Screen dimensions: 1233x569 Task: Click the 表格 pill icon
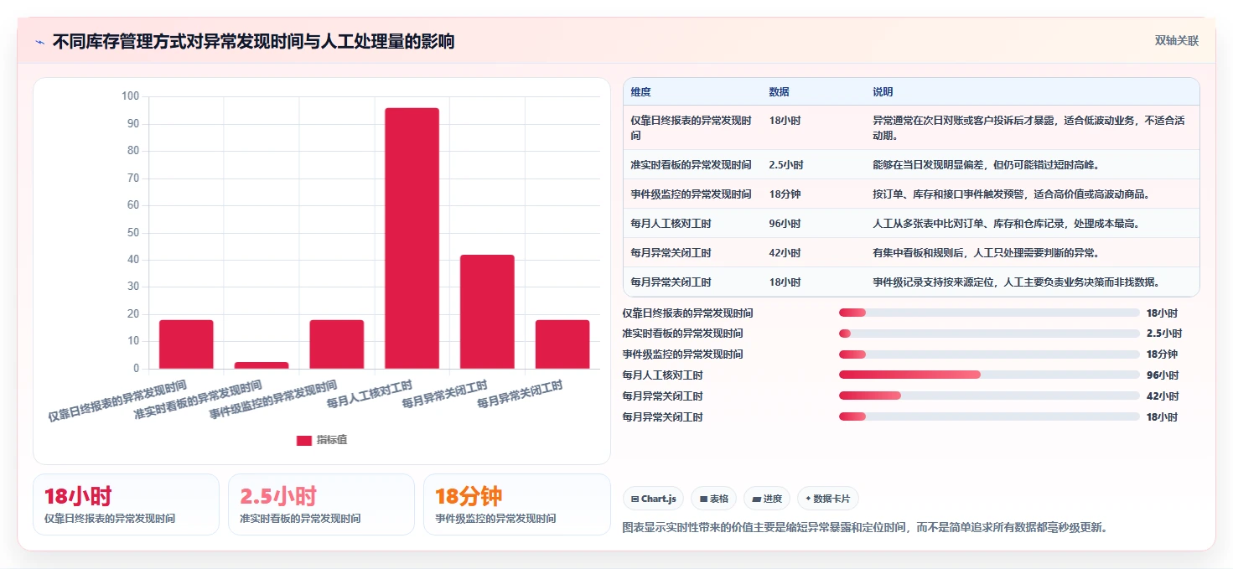click(x=704, y=499)
